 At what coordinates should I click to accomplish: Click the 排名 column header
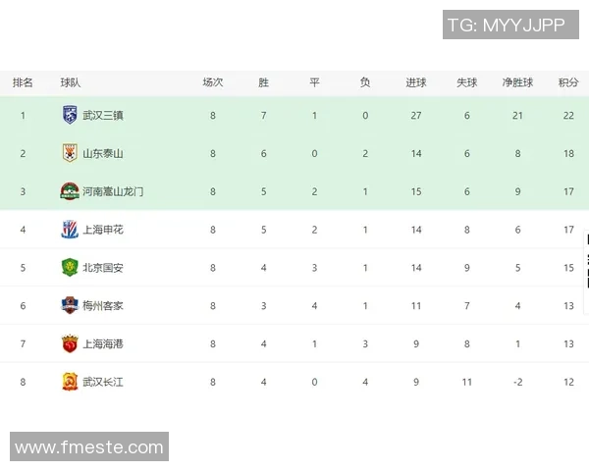coord(23,82)
